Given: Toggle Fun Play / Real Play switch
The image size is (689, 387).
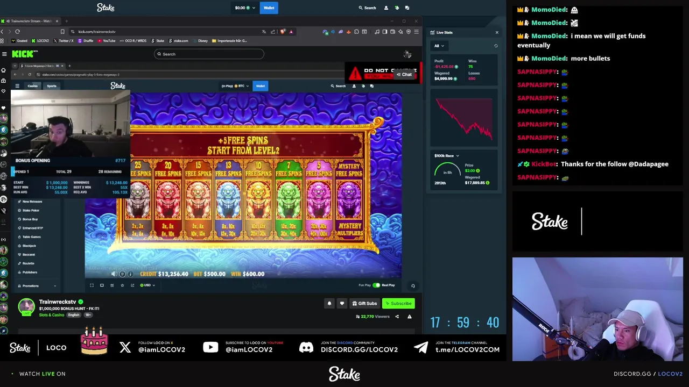Looking at the screenshot, I should click(x=376, y=285).
